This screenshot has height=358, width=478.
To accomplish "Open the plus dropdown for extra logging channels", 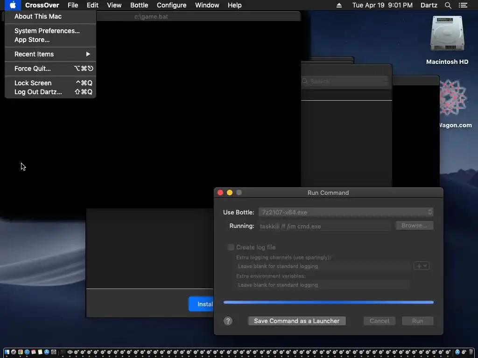I will pyautogui.click(x=422, y=266).
